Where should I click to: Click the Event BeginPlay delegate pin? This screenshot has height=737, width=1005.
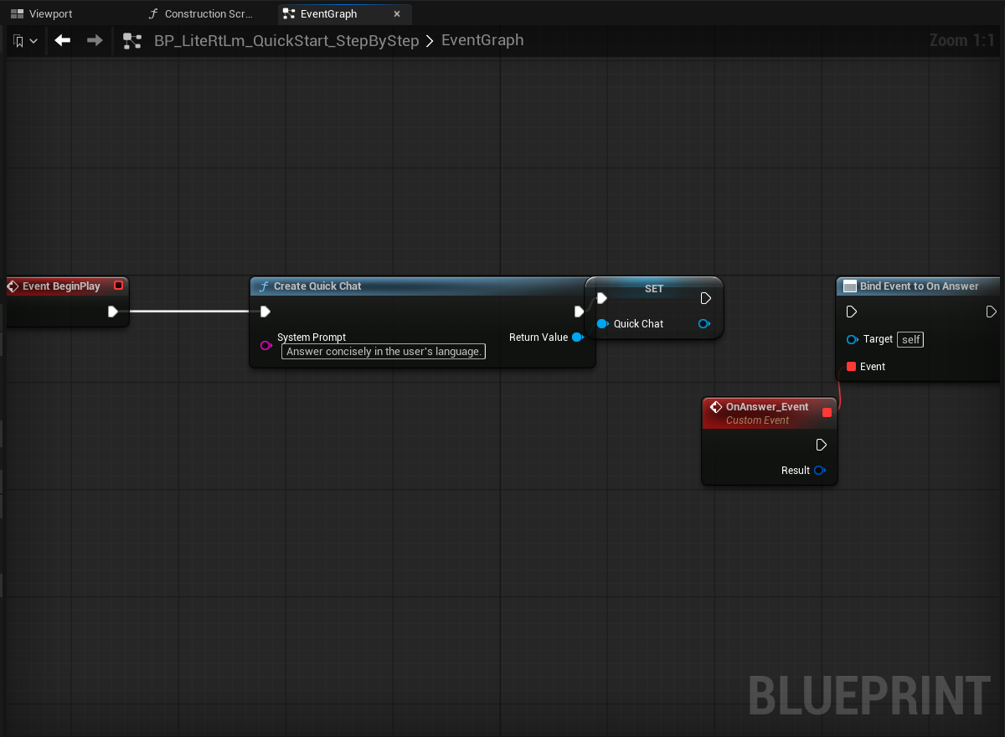tap(118, 286)
